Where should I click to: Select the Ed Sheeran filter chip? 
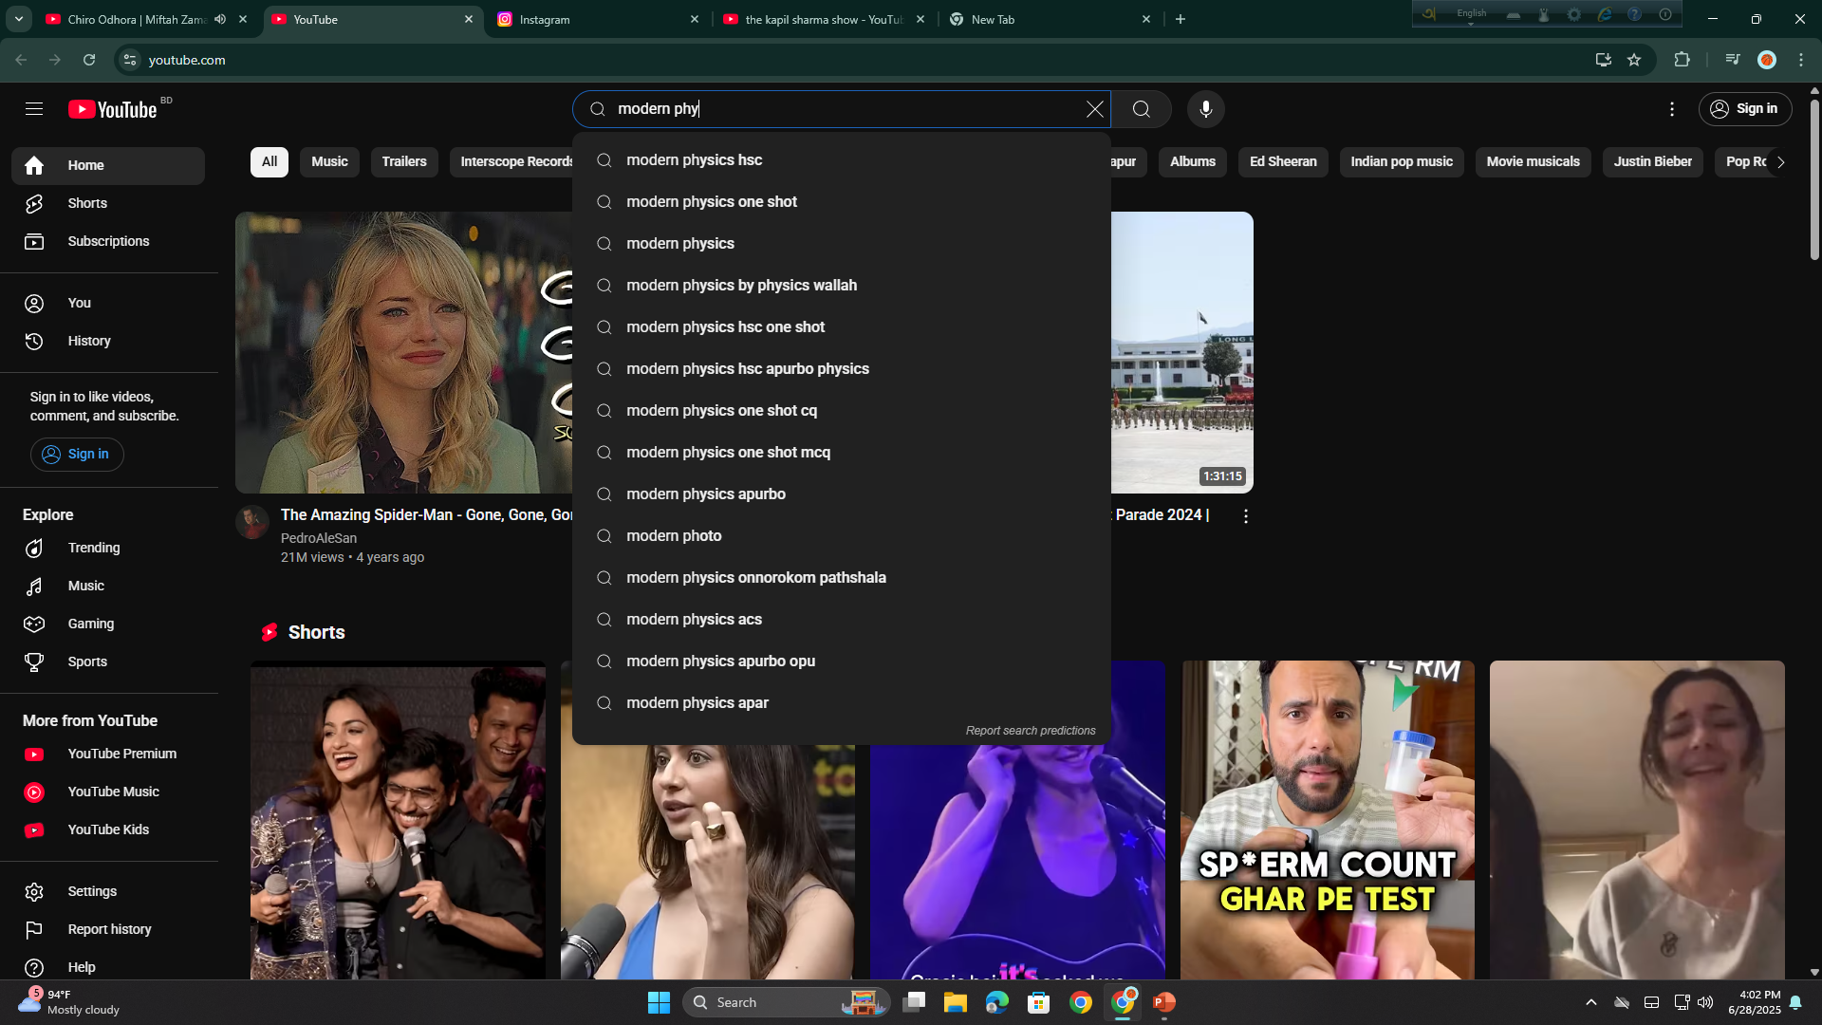pyautogui.click(x=1283, y=161)
